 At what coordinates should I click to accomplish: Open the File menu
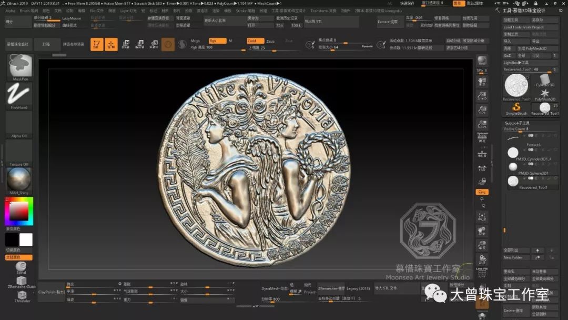click(96, 11)
